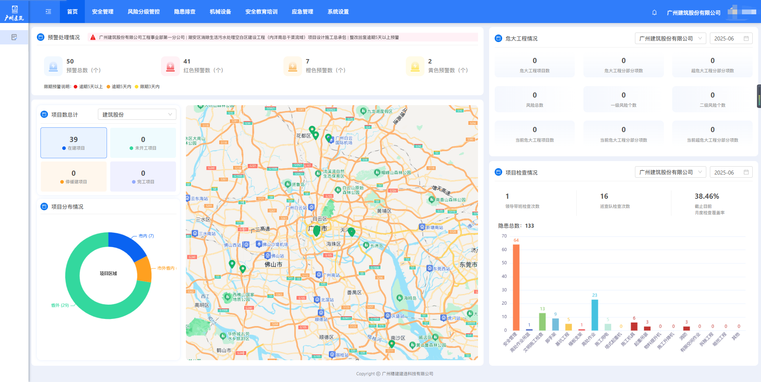Screen dimensions: 761x382
Task: Expand company dropdown in 项目检查情况 panel
Action: [x=670, y=173]
